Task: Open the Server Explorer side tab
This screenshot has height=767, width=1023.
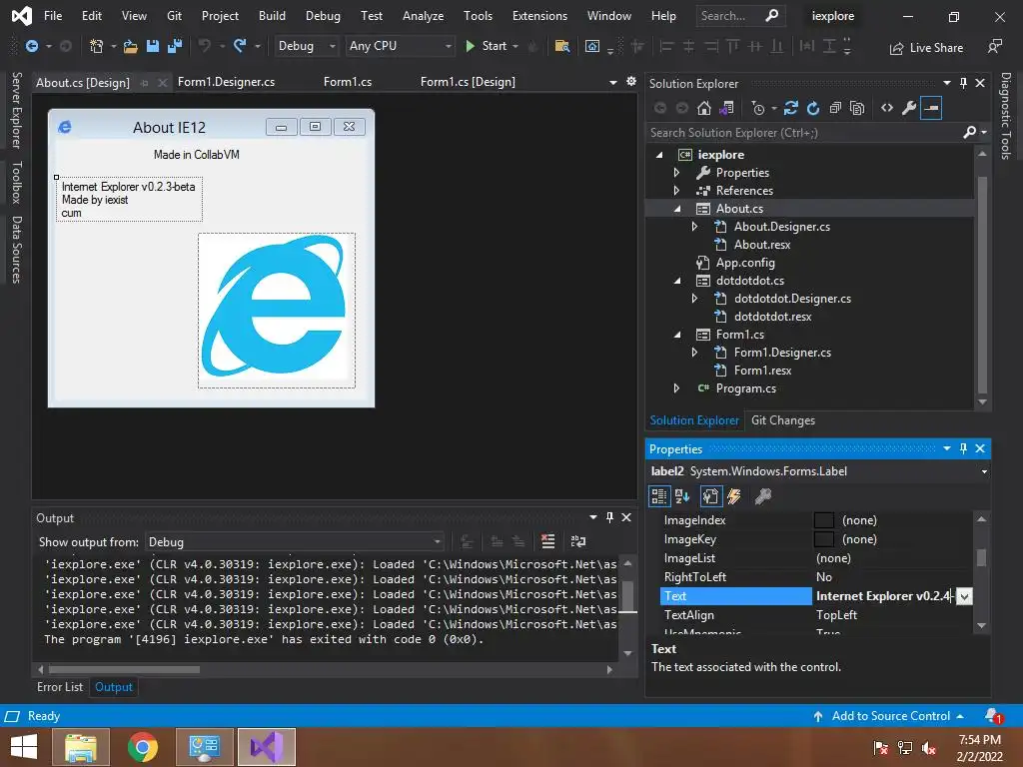Action: pos(17,110)
